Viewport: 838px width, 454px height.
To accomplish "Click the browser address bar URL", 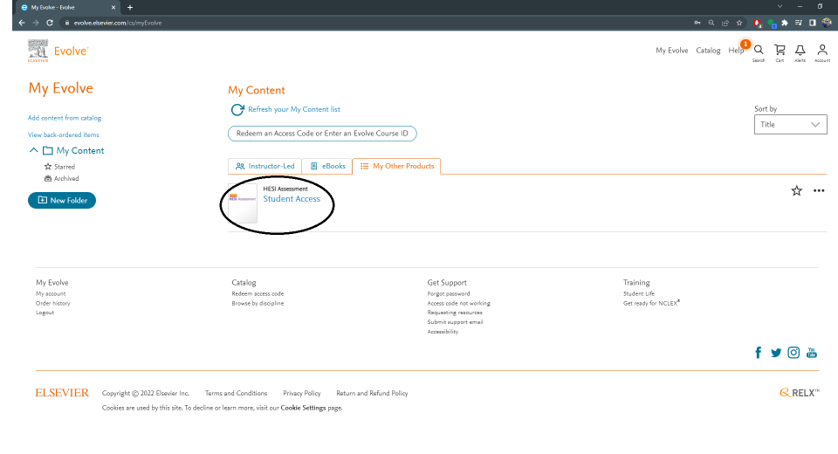I will tap(118, 23).
